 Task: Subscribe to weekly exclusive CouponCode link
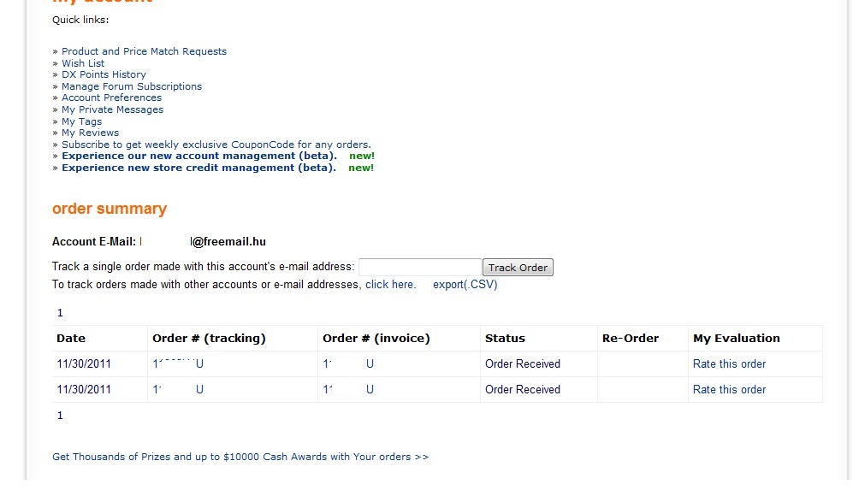tap(216, 145)
